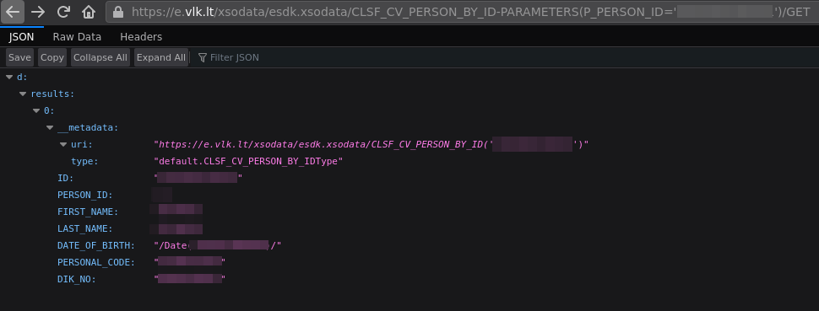Focus the Filter JSON input field
This screenshot has width=819, height=311.
pyautogui.click(x=504, y=57)
